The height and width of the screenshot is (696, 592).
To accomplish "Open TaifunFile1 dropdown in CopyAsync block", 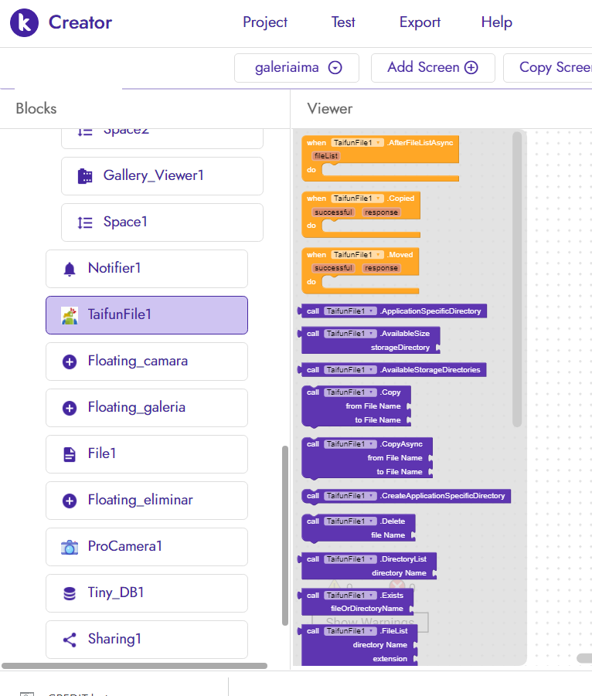I will click(x=350, y=444).
